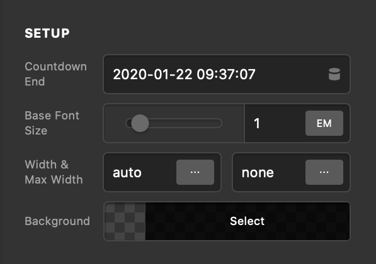Open the EM unit selector

coord(324,123)
